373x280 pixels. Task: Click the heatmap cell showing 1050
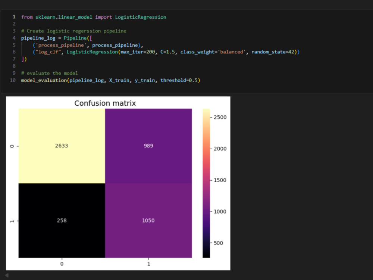coord(148,221)
